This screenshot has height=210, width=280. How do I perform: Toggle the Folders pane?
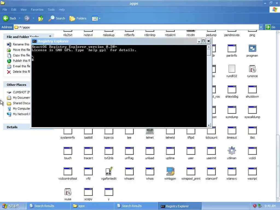[x=78, y=18]
